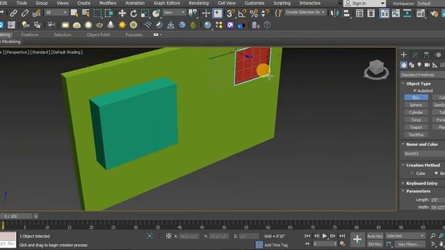This screenshot has height=250, width=445.
Task: Click the Set Key button
Action: tap(375, 244)
